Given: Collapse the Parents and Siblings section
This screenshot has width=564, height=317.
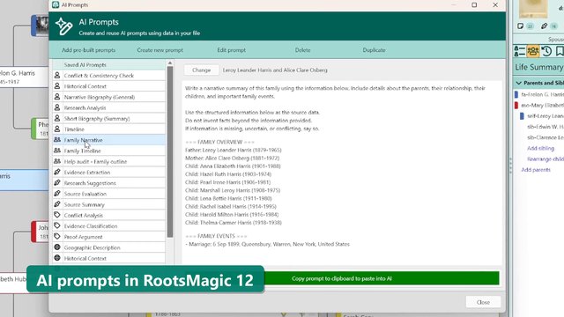Looking at the screenshot, I should click(519, 83).
